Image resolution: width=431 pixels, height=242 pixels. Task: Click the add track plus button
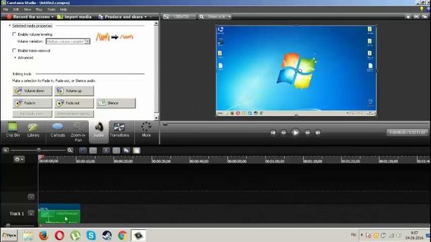coord(31,197)
